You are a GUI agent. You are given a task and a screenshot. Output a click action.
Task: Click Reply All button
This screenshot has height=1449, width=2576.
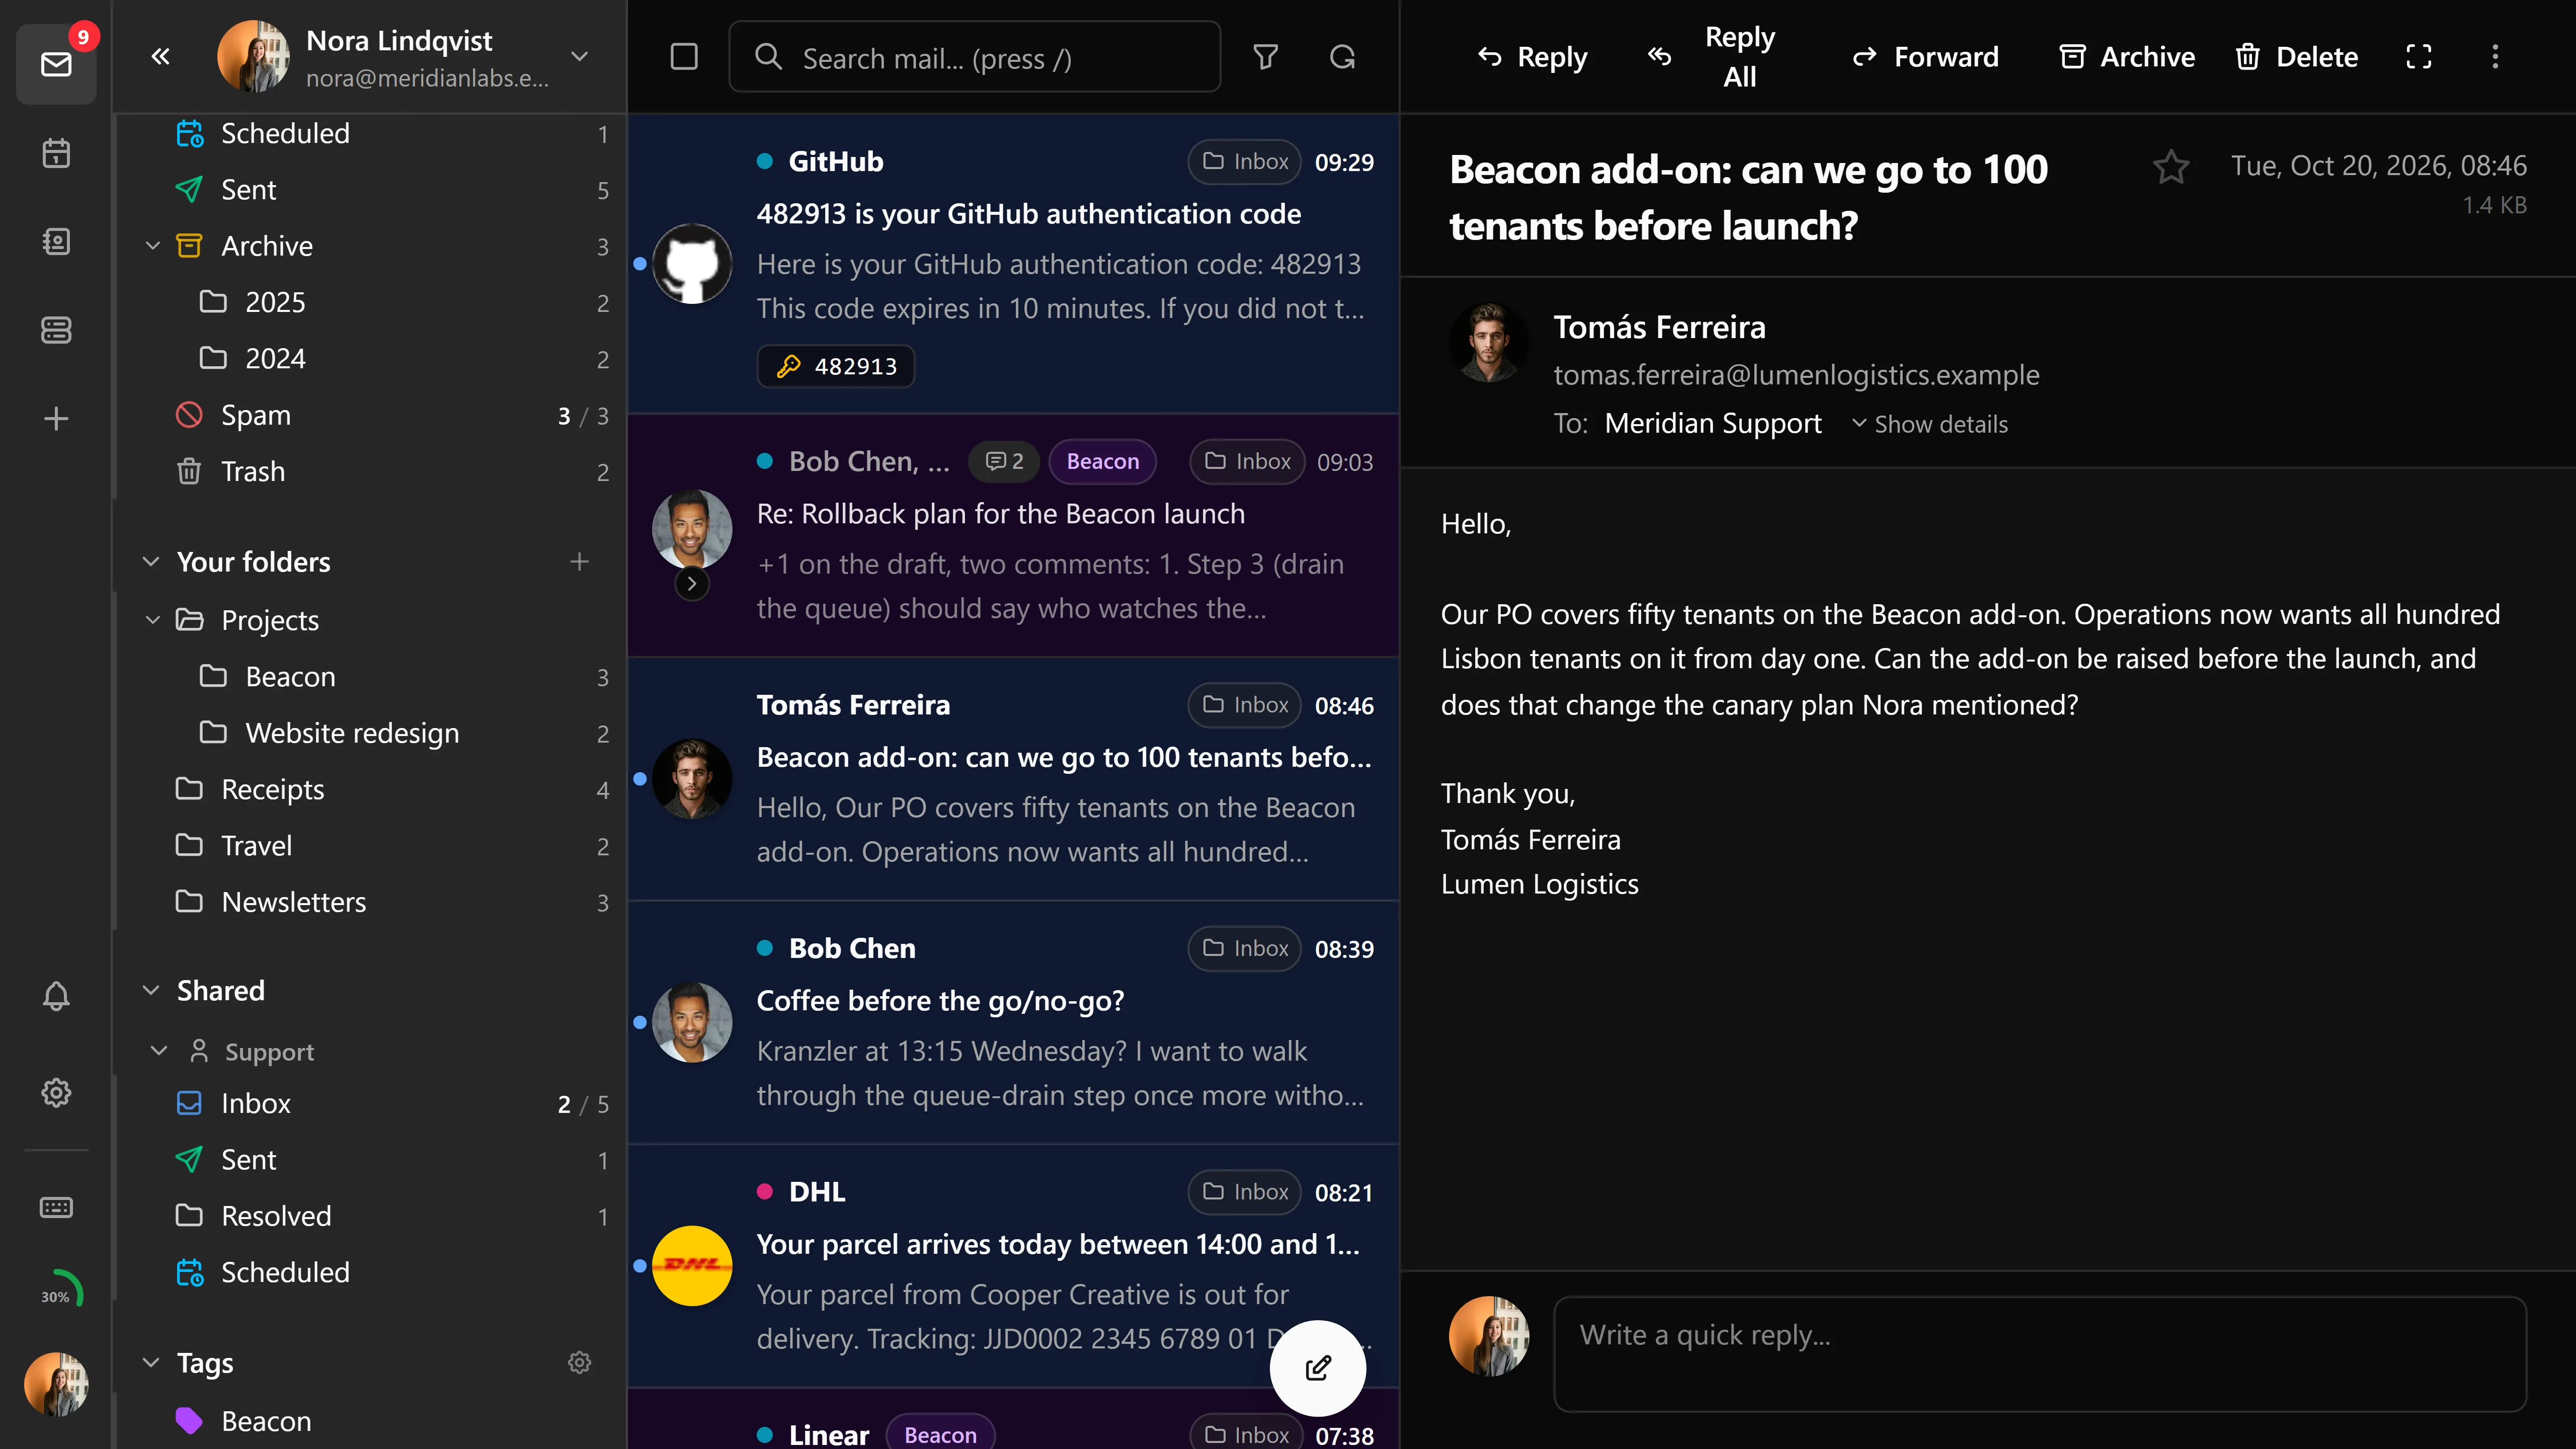pos(1713,57)
